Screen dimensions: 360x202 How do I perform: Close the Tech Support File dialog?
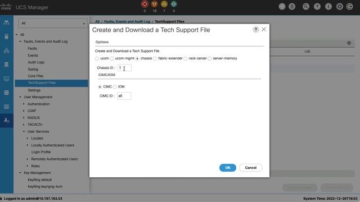pos(264,29)
